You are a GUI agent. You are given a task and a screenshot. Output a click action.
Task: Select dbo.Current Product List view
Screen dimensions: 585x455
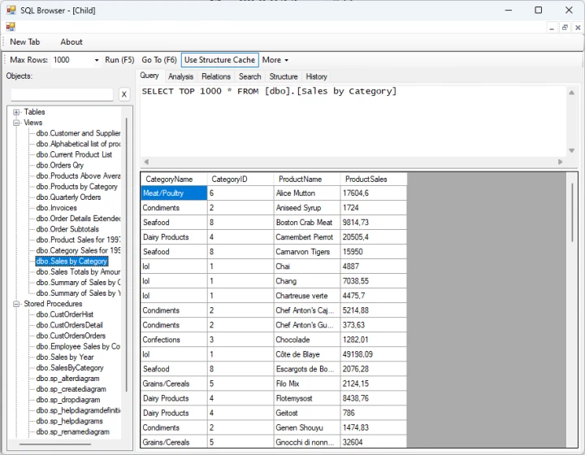(x=74, y=154)
